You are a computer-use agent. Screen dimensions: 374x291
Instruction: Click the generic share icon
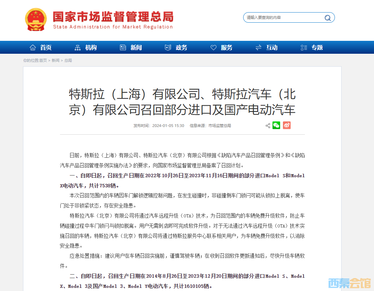268,126
